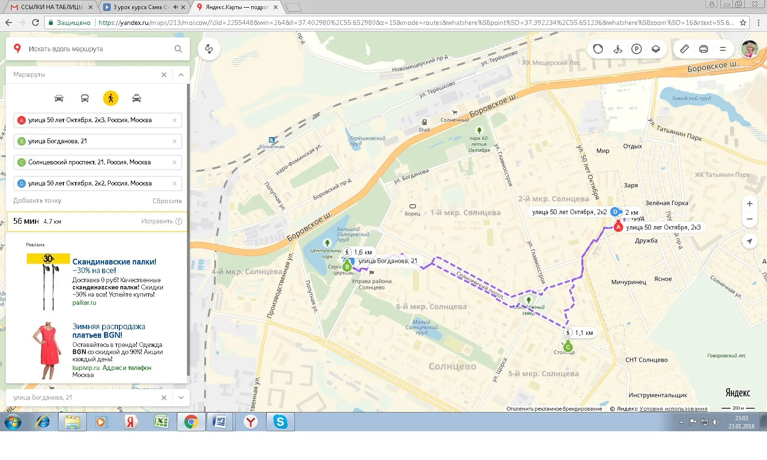Screen dimensions: 767x460
Task: Open street panoramas mode icon
Action: (617, 49)
